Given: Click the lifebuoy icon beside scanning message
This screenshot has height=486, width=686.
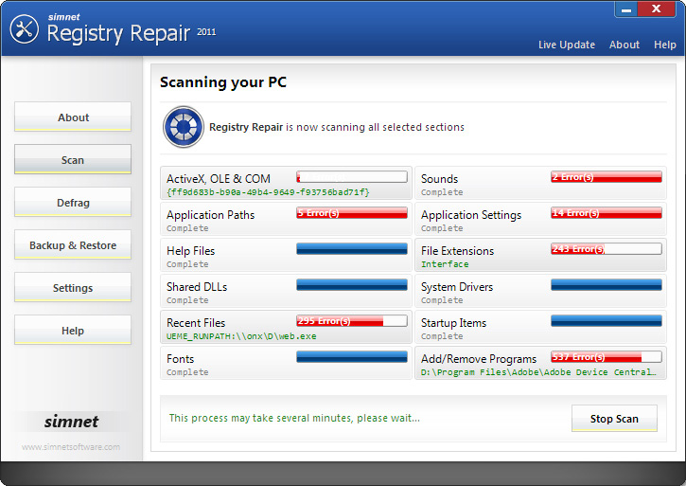Looking at the screenshot, I should tap(184, 127).
